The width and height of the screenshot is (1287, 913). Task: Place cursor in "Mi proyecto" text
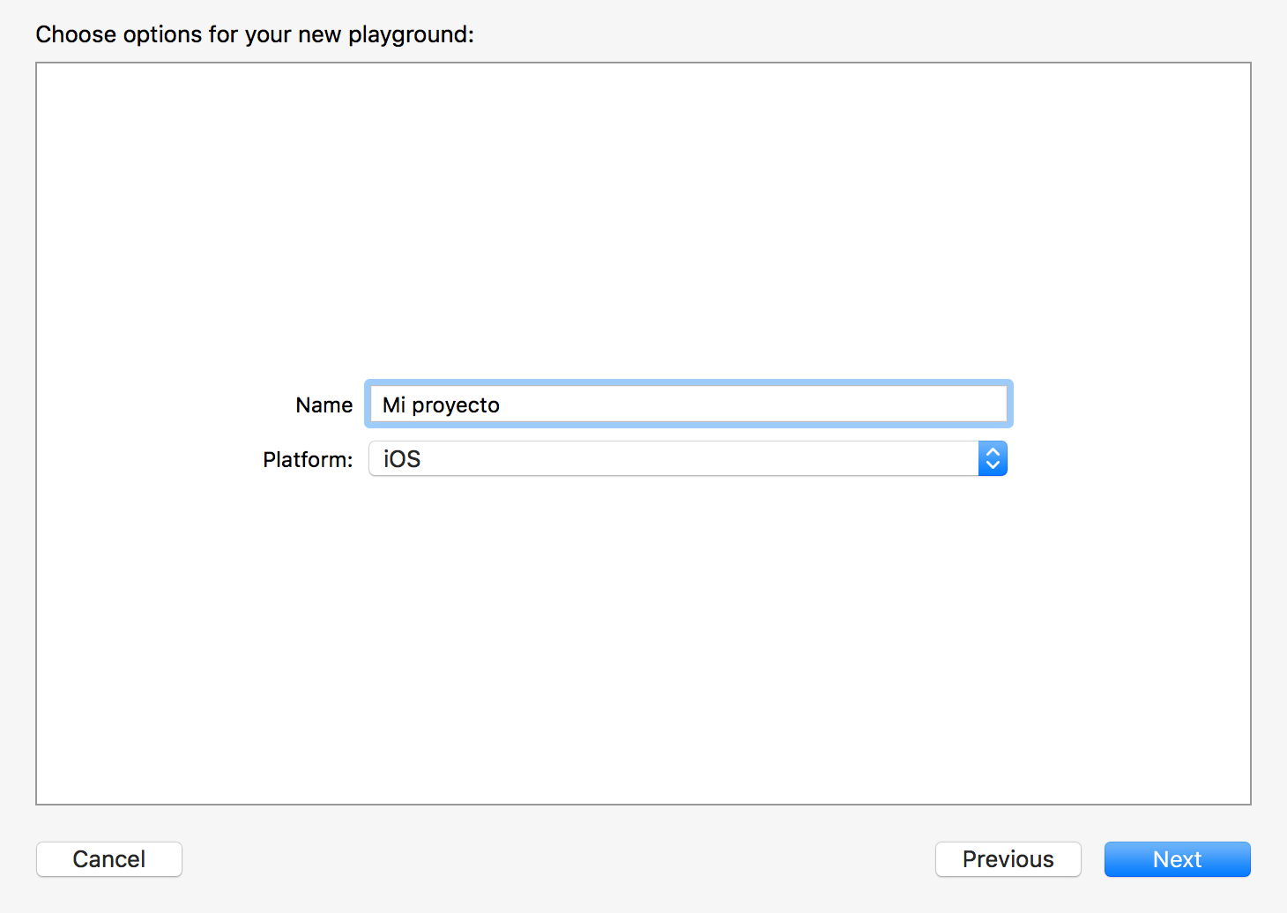441,405
